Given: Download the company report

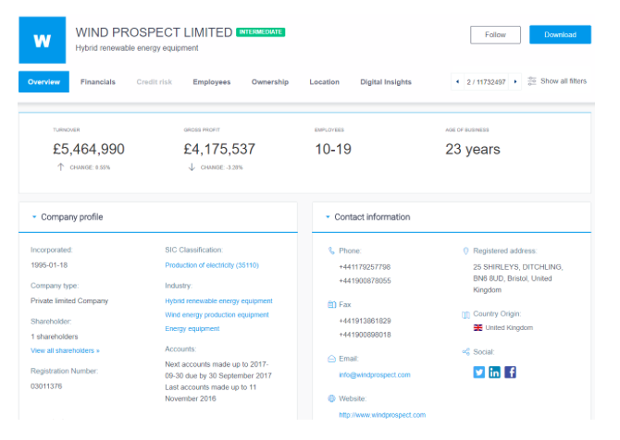Looking at the screenshot, I should pyautogui.click(x=560, y=35).
